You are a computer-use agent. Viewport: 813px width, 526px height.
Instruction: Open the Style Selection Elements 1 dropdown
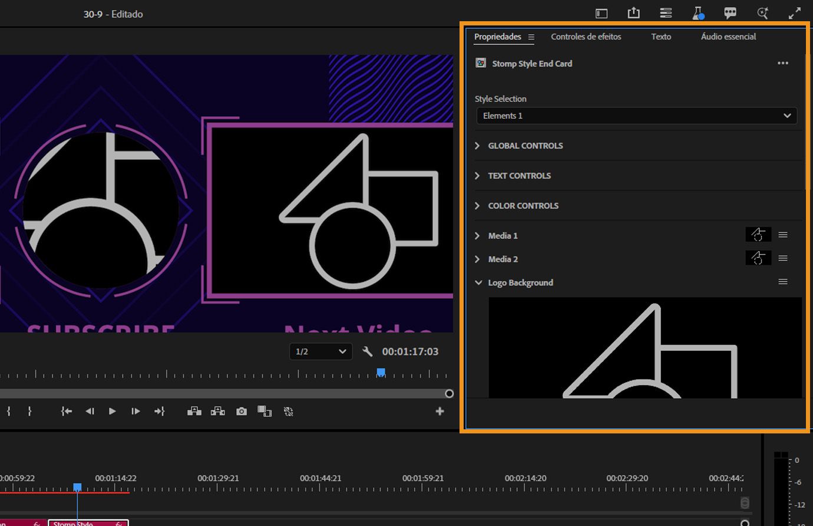[x=636, y=116]
